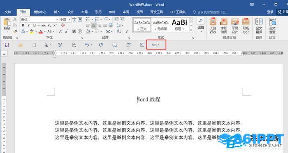Select the 标题 1 heading style
Image resolution: width=288 pixels, height=153 pixels.
pos(179,25)
